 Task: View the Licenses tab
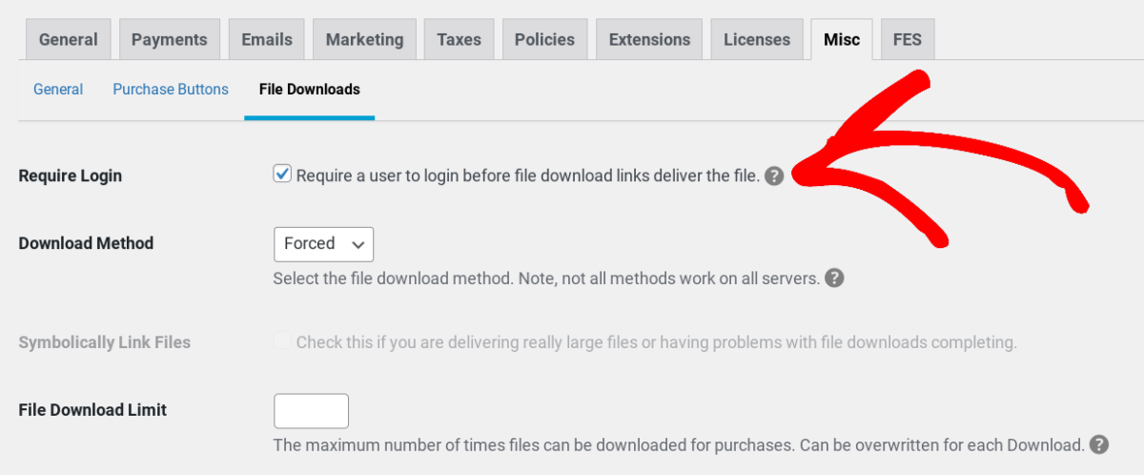pyautogui.click(x=756, y=40)
